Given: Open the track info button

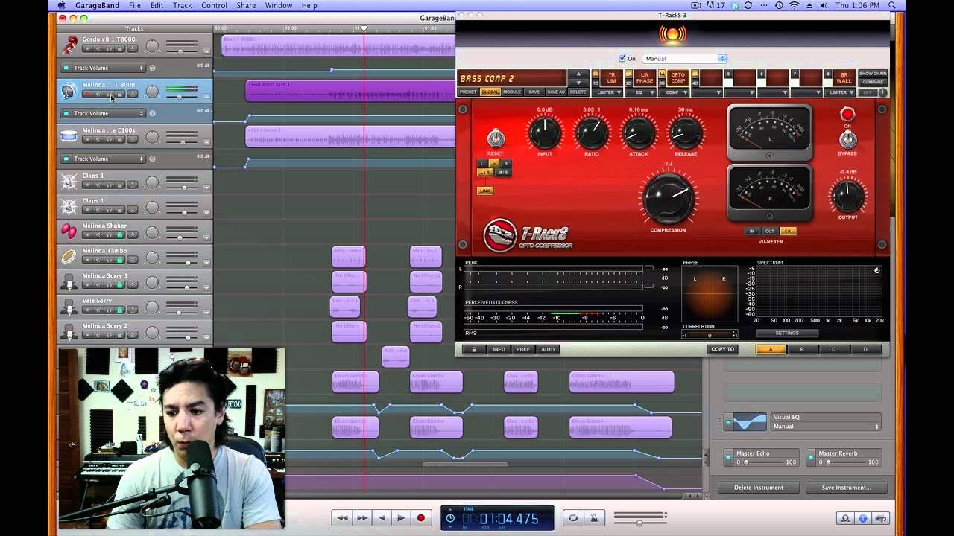Looking at the screenshot, I should (863, 517).
